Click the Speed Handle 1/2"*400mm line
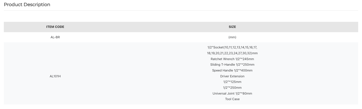Image resolution: width=362 pixels, height=109 pixels. [232, 70]
